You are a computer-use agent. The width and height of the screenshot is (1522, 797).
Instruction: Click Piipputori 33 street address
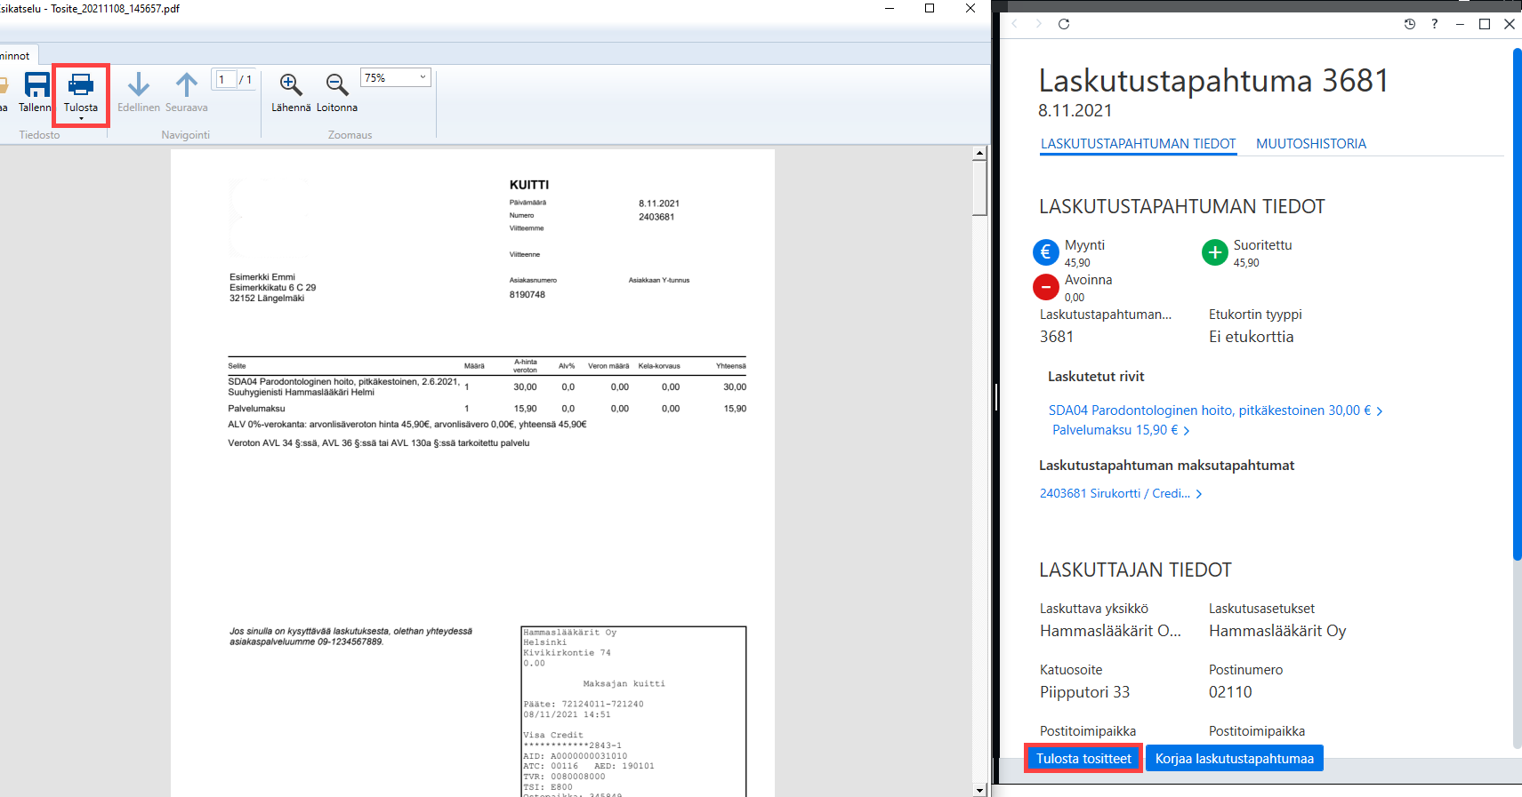coord(1084,692)
